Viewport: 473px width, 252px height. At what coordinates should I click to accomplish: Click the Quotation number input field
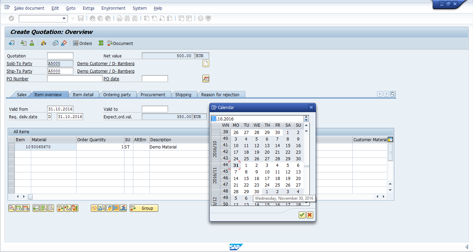[x=60, y=56]
